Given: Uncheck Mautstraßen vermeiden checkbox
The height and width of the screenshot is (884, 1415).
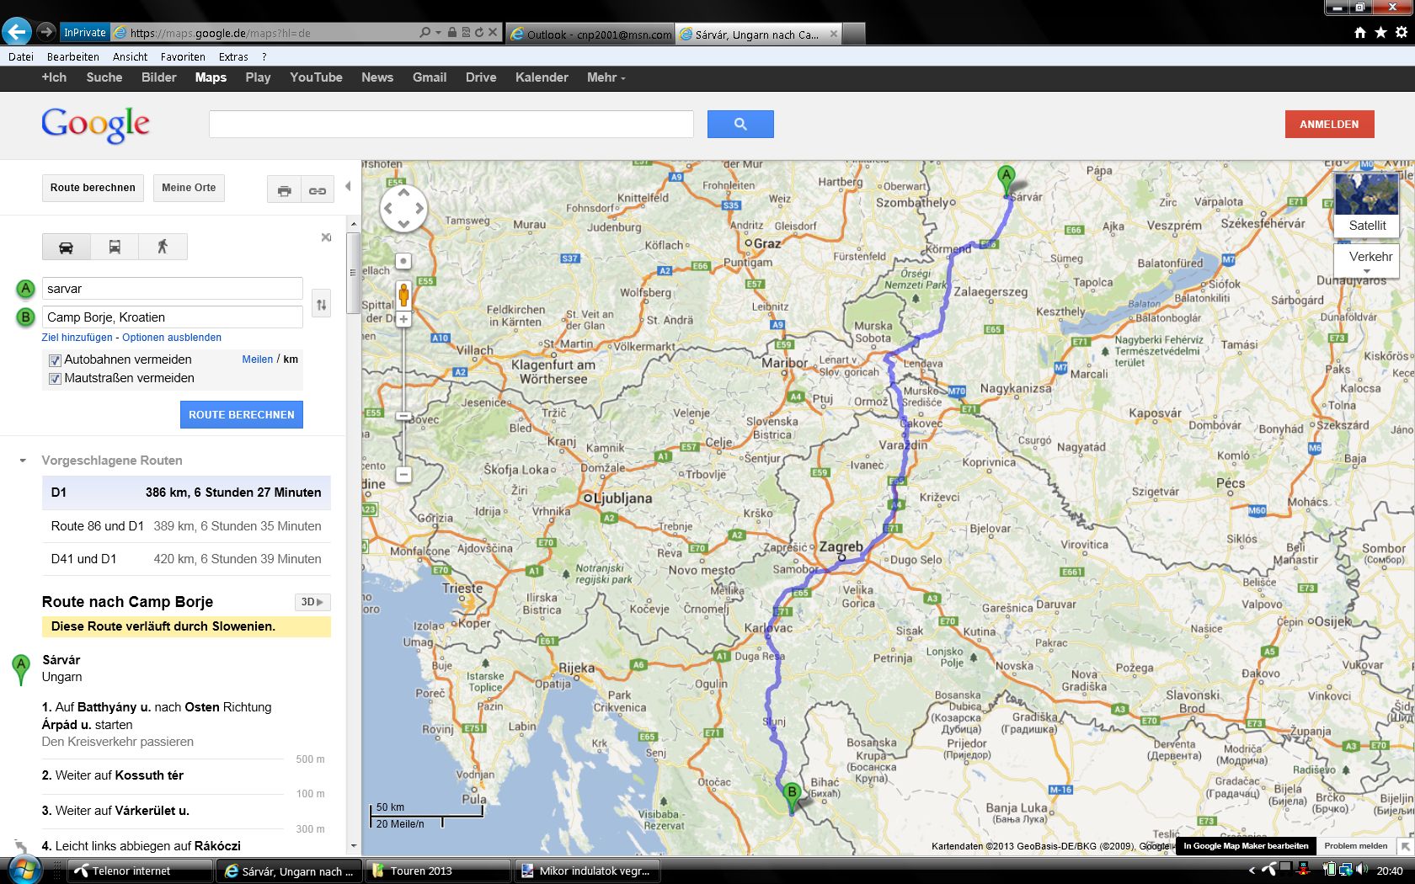Looking at the screenshot, I should (56, 379).
